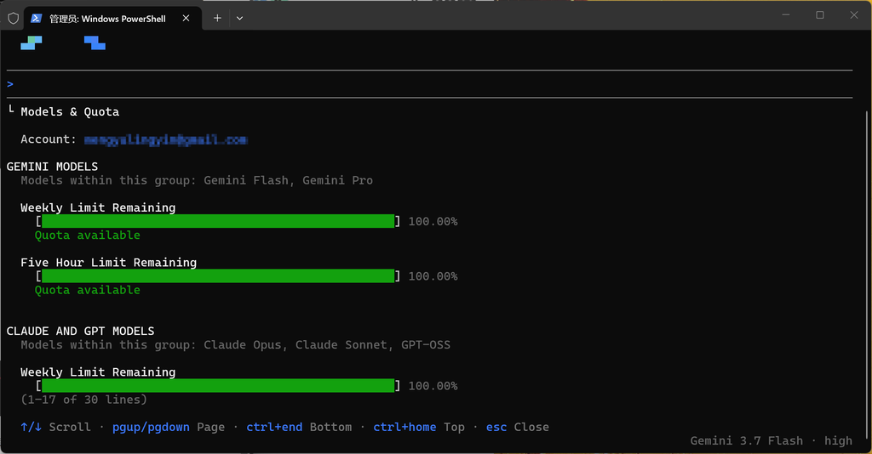Viewport: 872px width, 454px height.
Task: Click the pgup/pgdown Page hint
Action: [169, 427]
